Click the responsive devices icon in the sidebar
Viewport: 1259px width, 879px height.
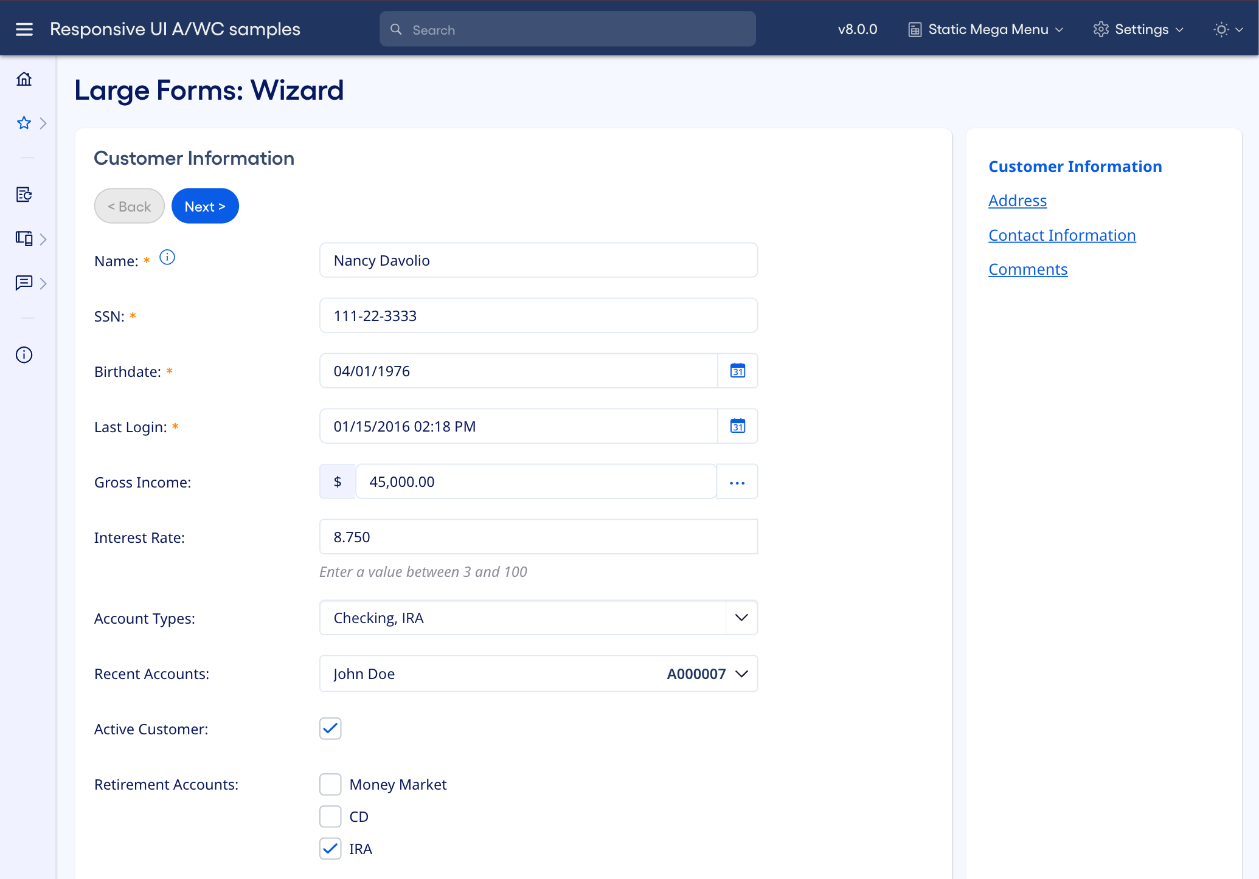tap(24, 238)
